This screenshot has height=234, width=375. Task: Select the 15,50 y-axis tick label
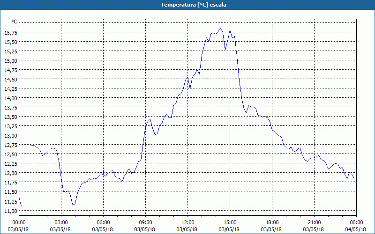click(x=11, y=42)
